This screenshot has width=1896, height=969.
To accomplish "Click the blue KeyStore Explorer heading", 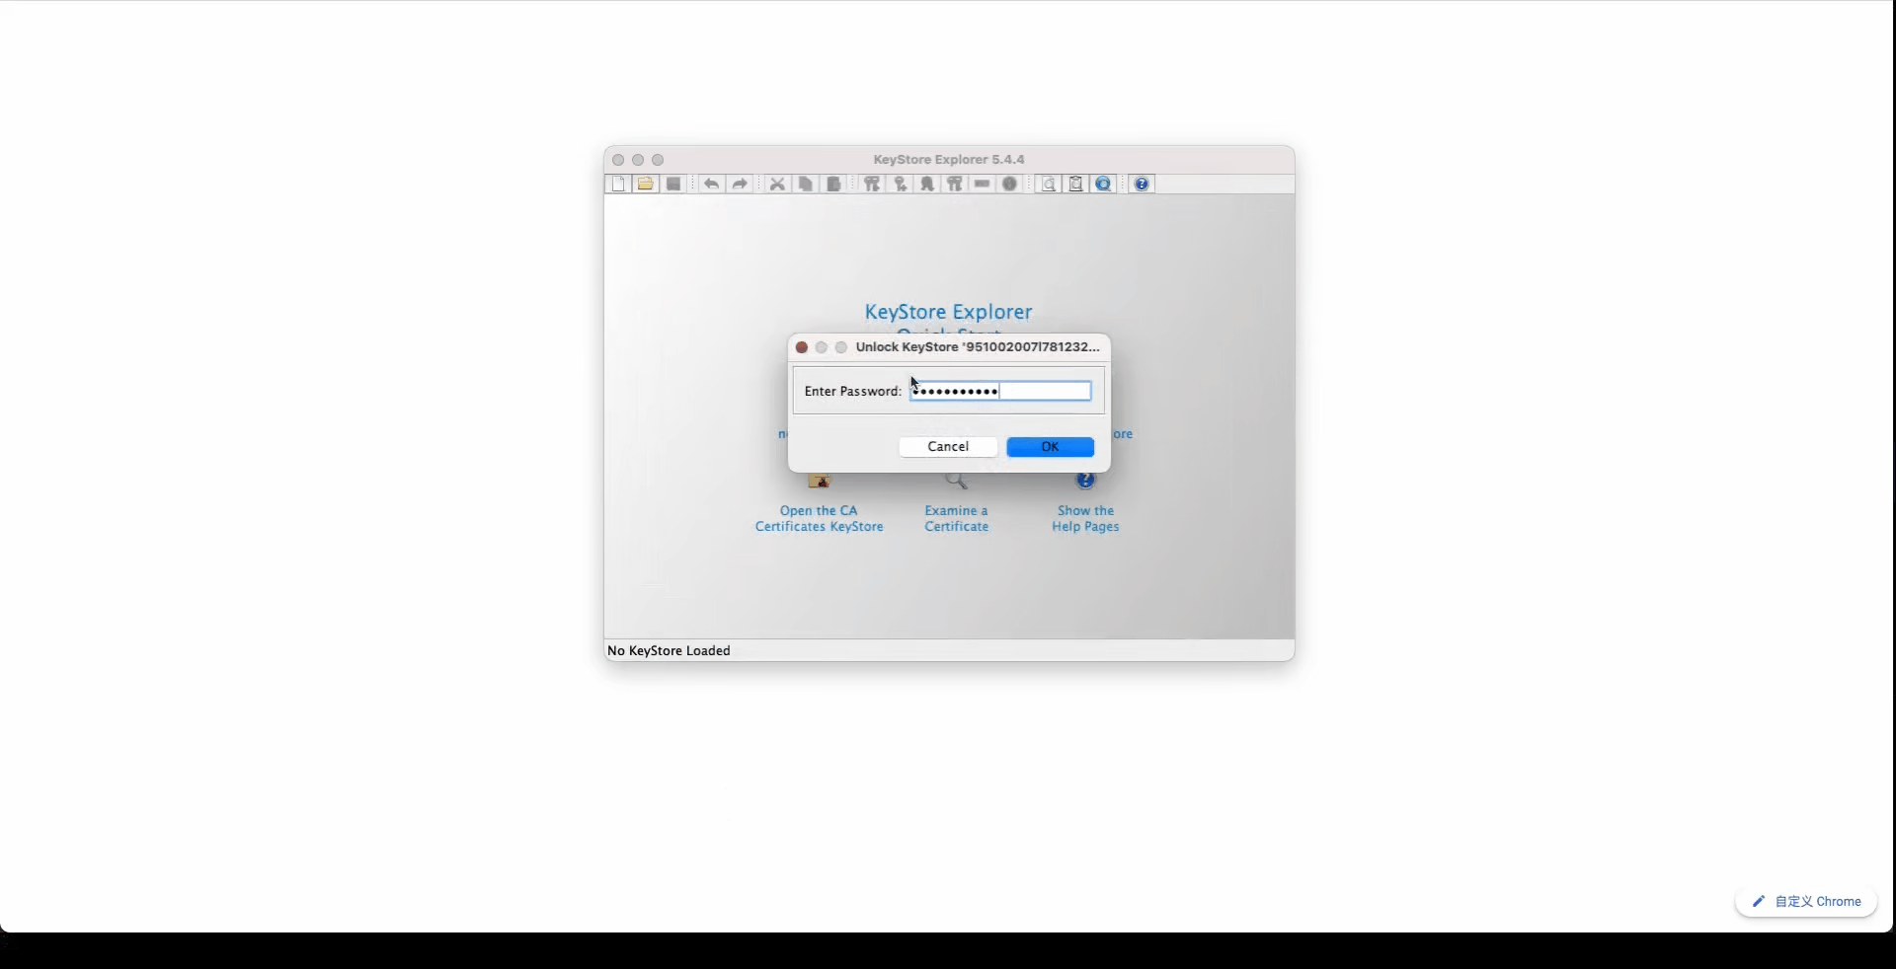I will (949, 312).
